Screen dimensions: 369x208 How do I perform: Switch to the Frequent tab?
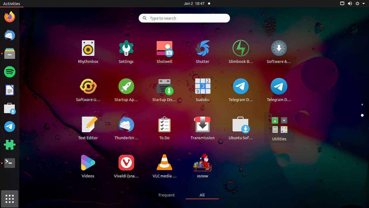pyautogui.click(x=166, y=195)
